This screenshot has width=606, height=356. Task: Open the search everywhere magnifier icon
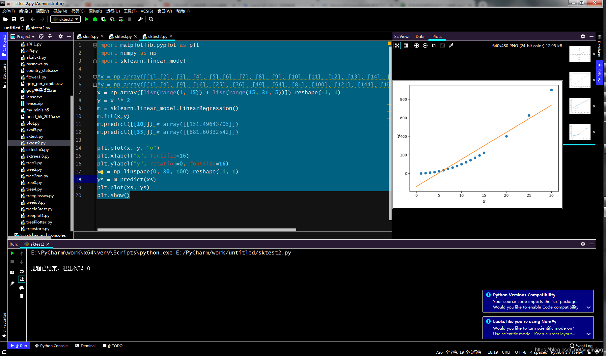[x=151, y=19]
